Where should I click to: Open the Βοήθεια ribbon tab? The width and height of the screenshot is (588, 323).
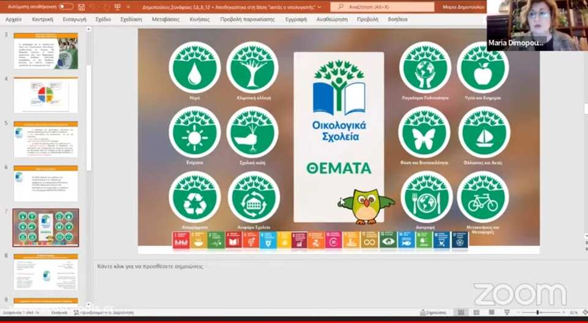398,19
